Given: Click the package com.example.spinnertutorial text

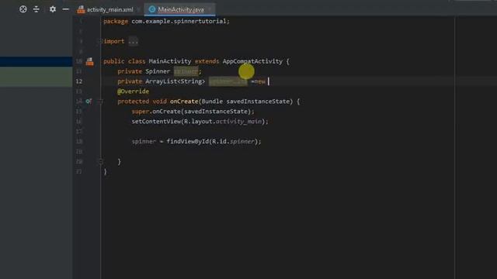Looking at the screenshot, I should click(x=166, y=21).
